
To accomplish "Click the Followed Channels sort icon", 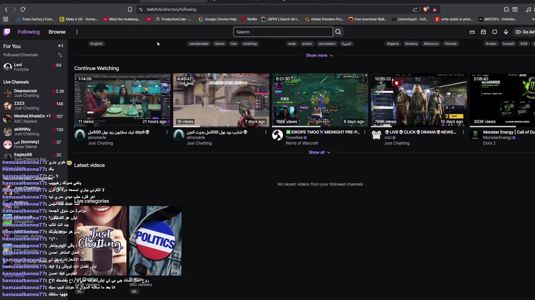I will click(60, 55).
